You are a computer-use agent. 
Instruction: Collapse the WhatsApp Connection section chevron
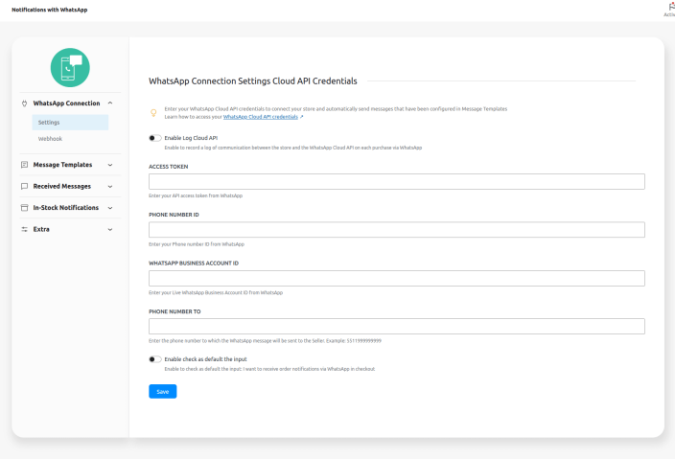110,103
